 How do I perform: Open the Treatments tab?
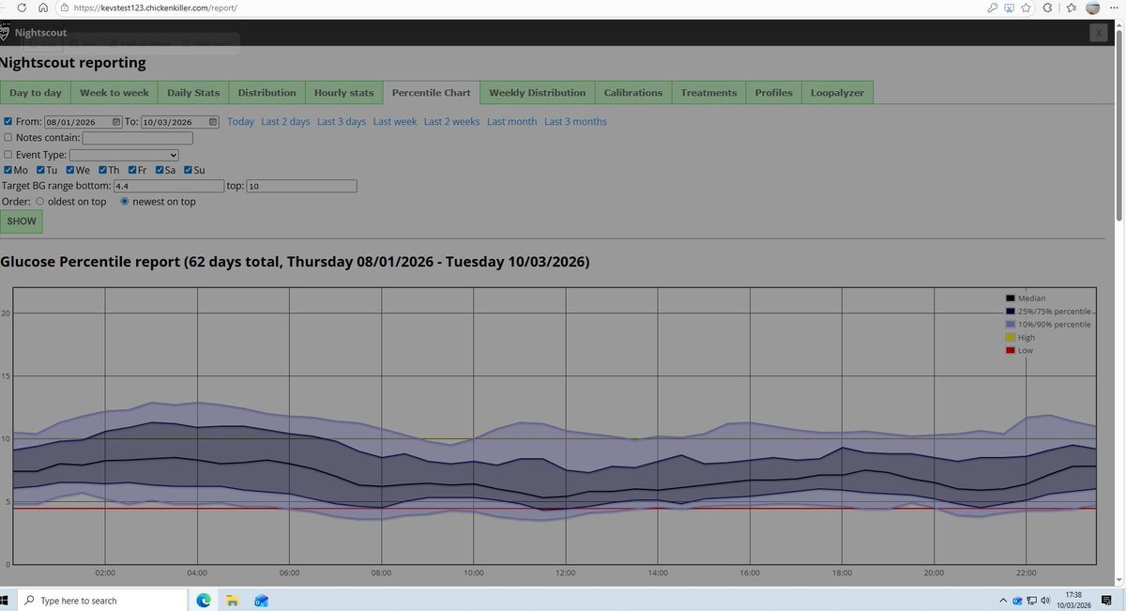click(709, 92)
